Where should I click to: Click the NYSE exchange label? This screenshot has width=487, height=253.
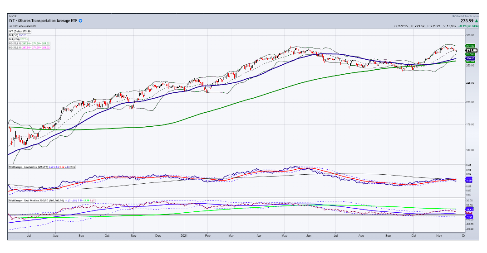[13, 16]
